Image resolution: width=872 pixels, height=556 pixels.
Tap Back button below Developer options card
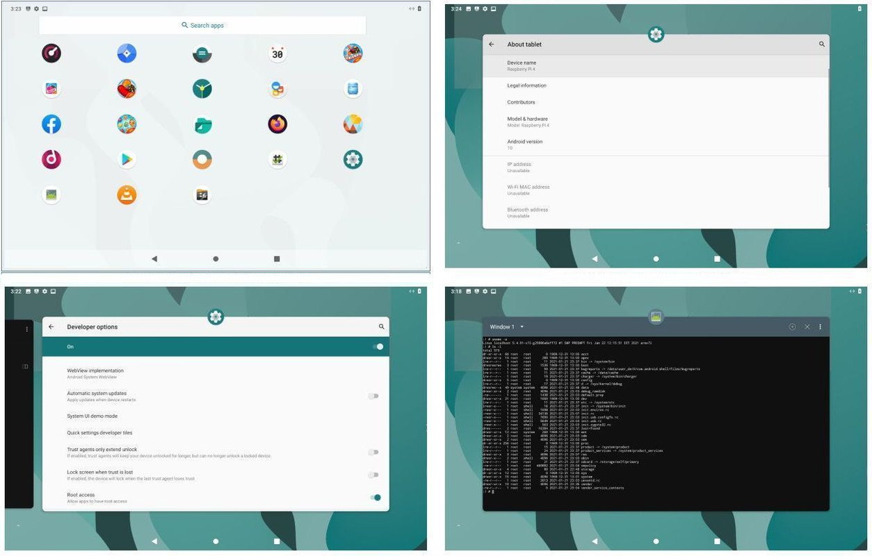154,541
